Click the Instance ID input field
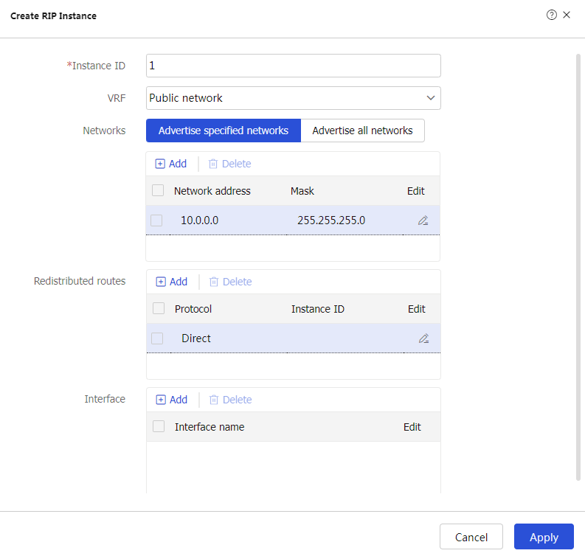Image resolution: width=585 pixels, height=556 pixels. coord(294,66)
